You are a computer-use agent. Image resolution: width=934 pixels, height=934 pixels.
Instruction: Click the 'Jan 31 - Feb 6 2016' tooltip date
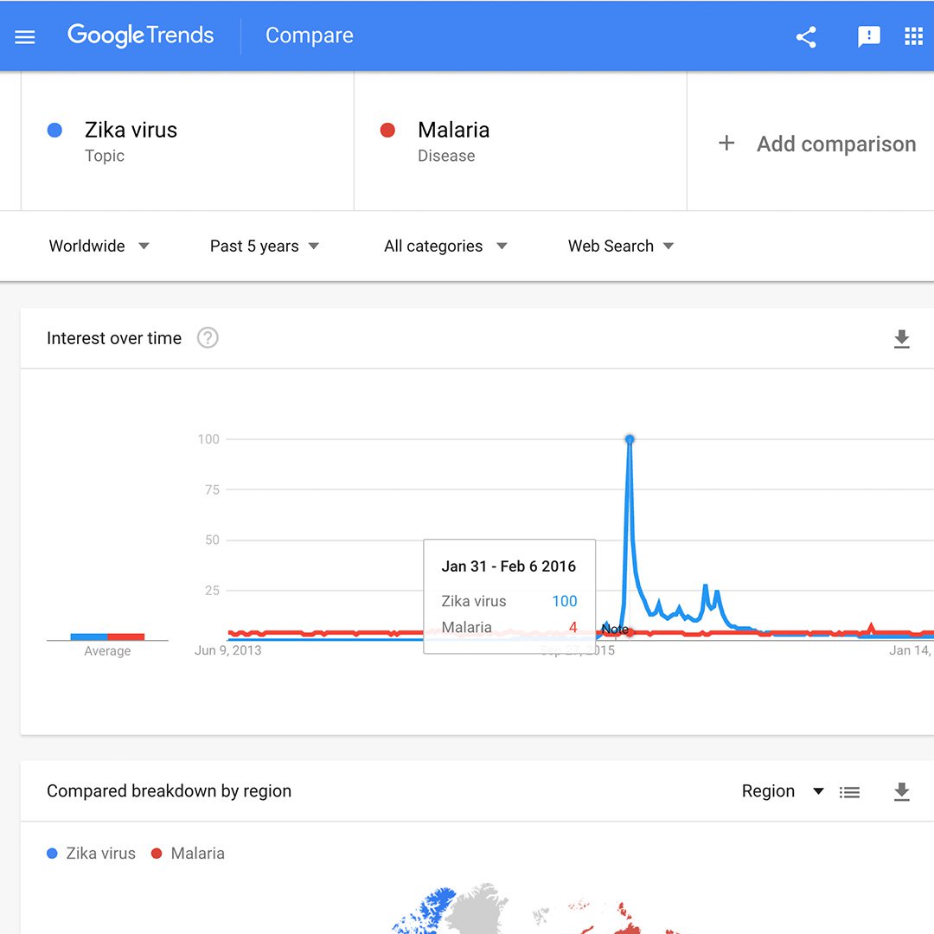pos(509,566)
